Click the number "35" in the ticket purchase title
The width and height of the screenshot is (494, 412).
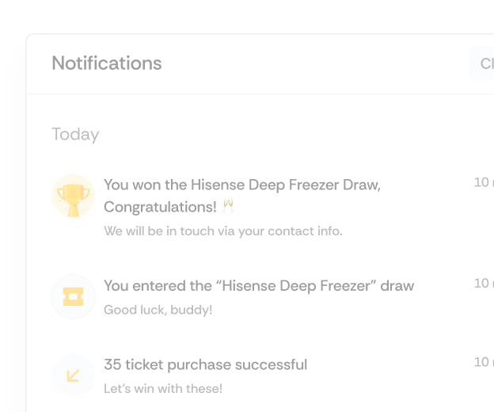pyautogui.click(x=113, y=364)
